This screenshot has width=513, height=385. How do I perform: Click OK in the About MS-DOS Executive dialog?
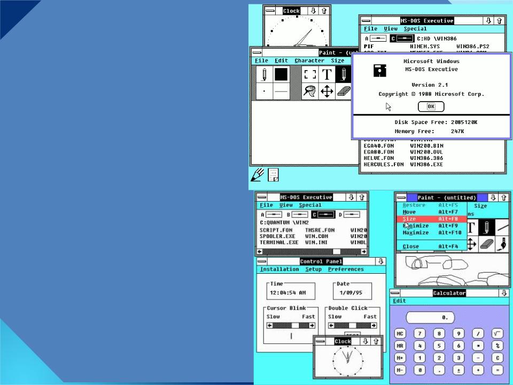pos(431,106)
